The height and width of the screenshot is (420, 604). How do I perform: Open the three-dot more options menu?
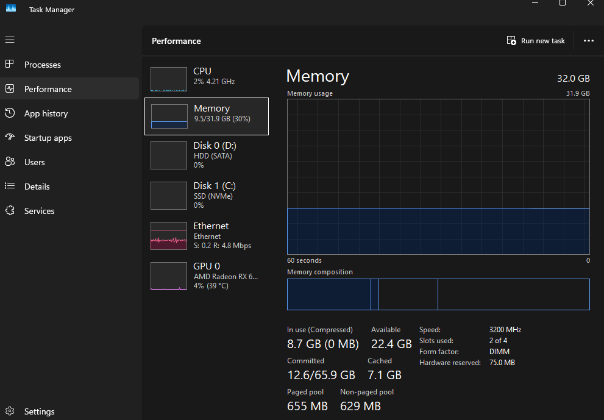pyautogui.click(x=588, y=41)
